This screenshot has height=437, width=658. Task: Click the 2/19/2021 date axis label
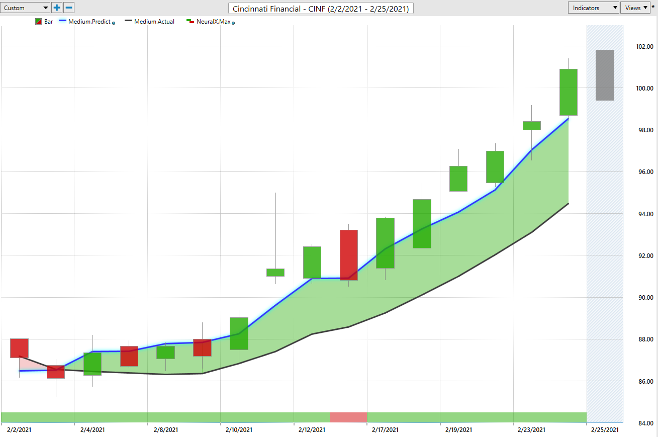tap(458, 430)
